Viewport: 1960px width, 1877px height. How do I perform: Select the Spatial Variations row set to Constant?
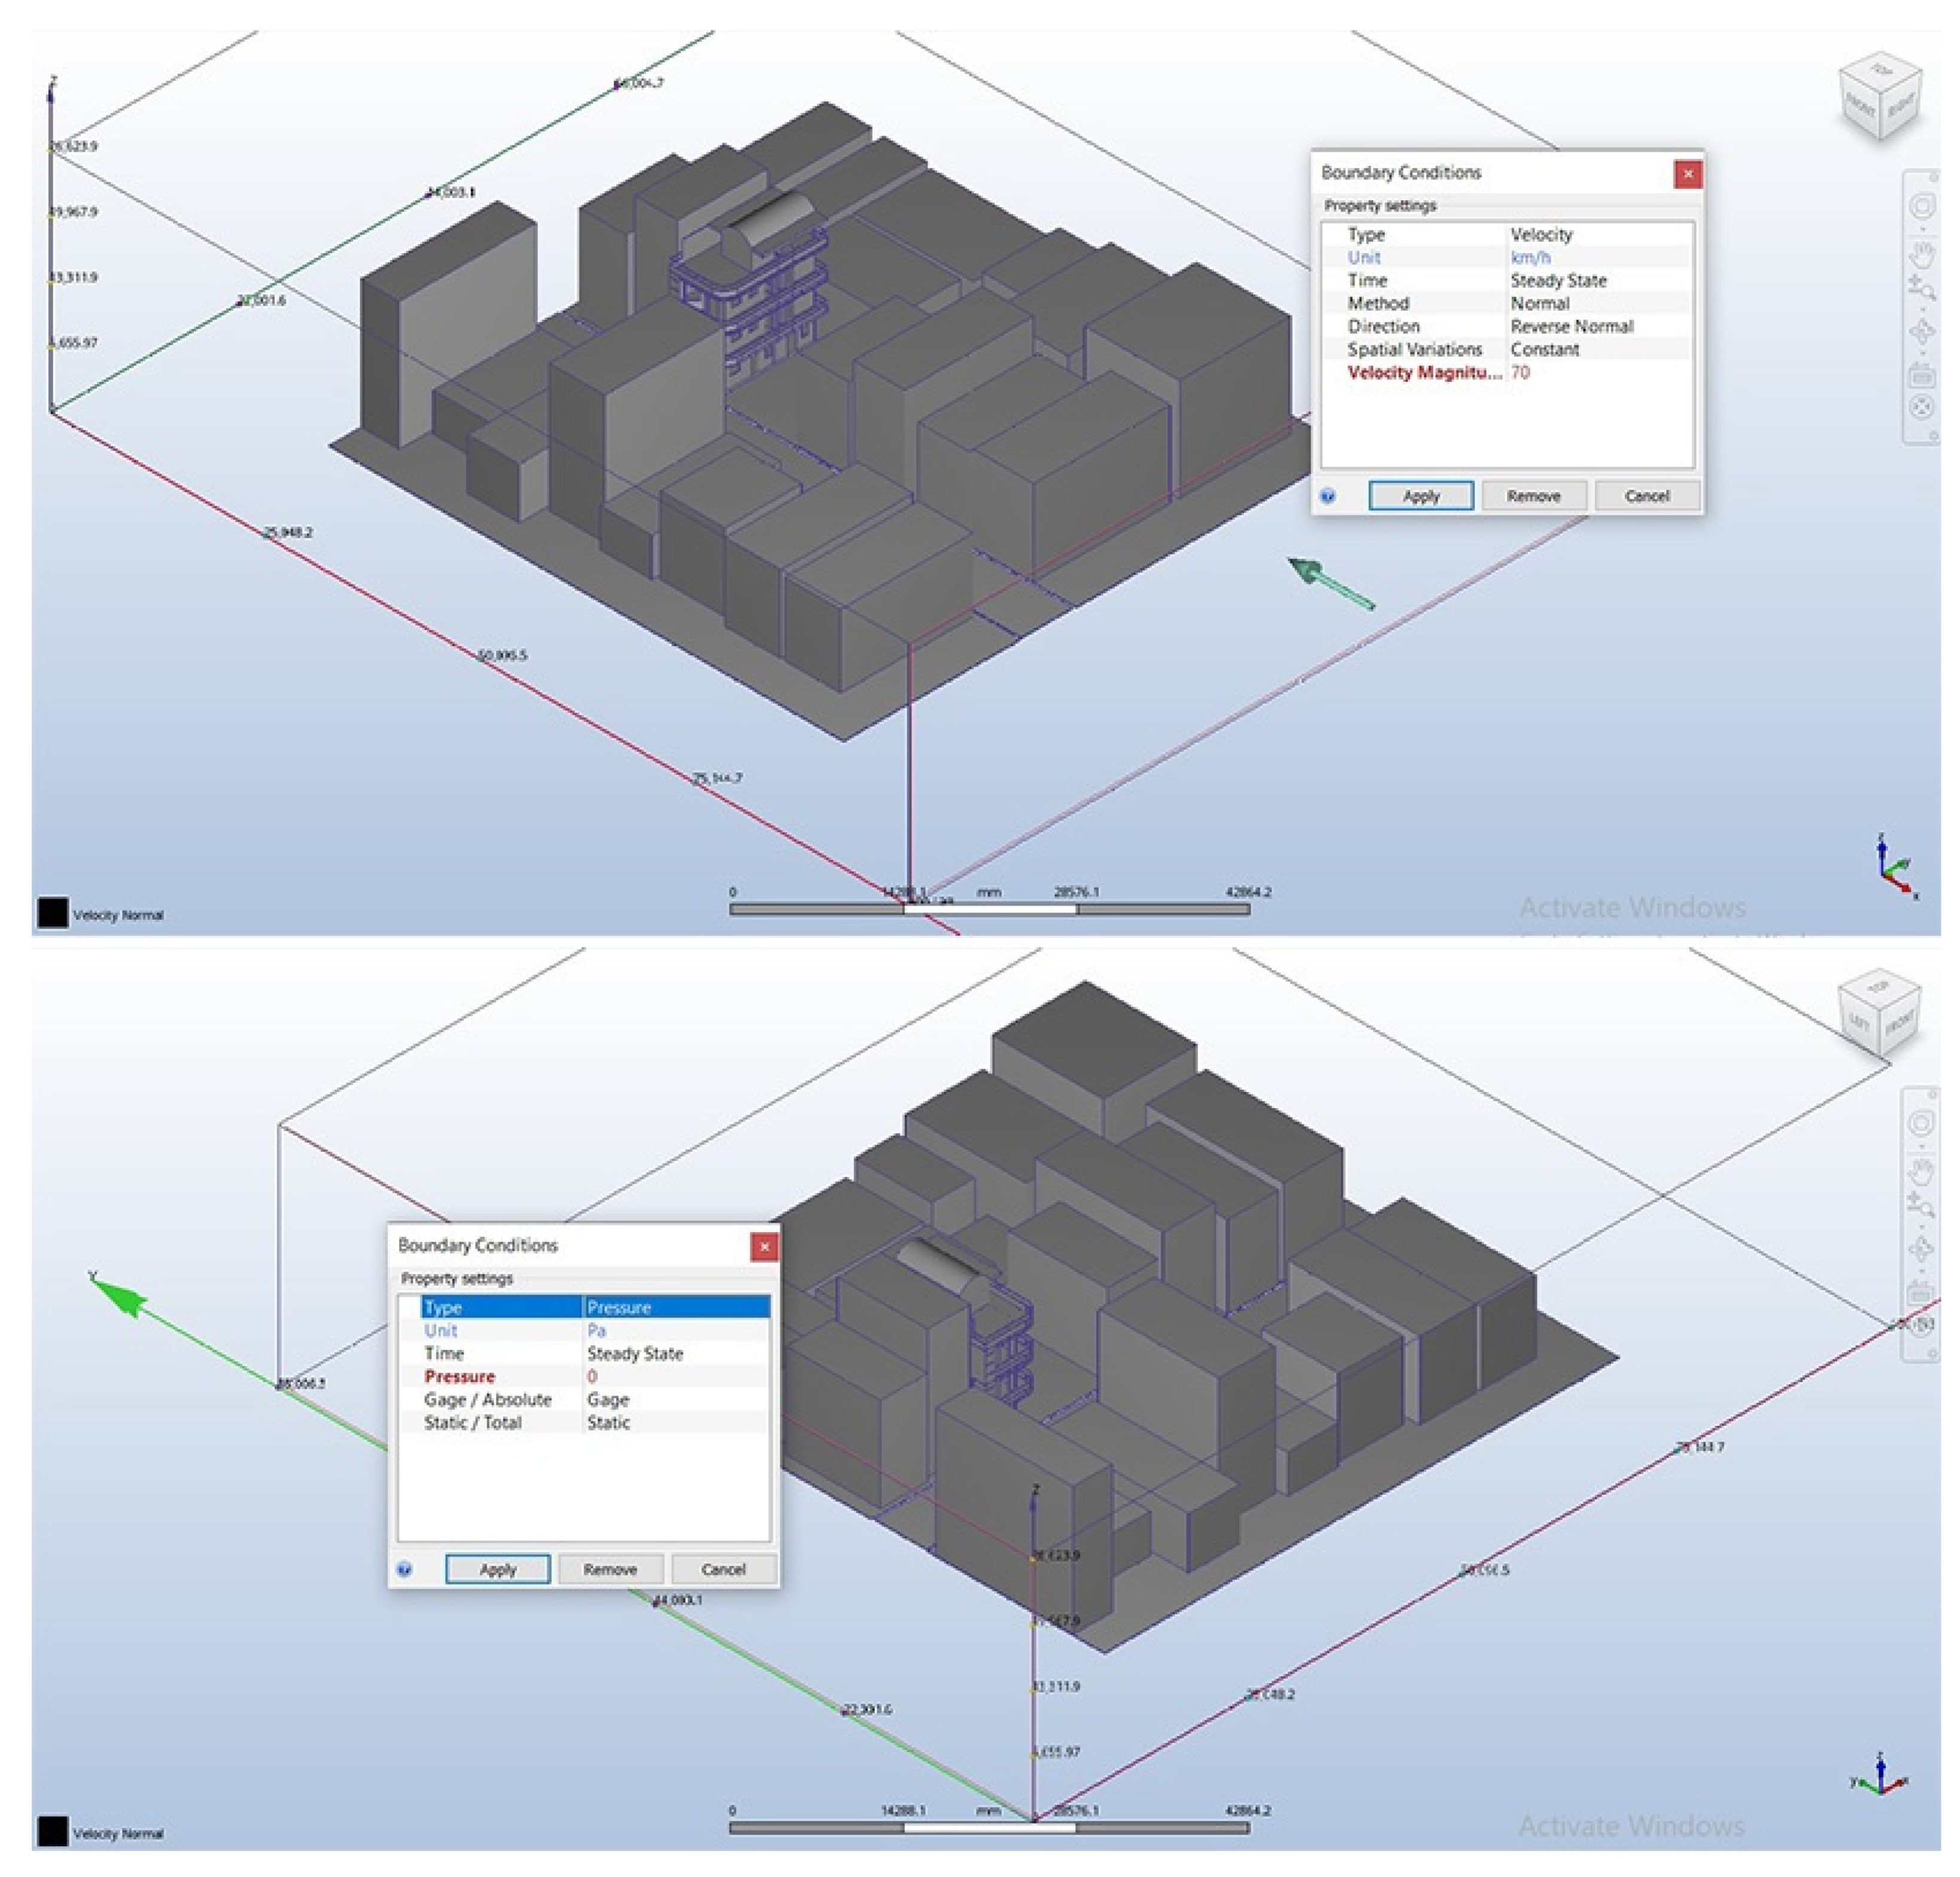[1545, 349]
